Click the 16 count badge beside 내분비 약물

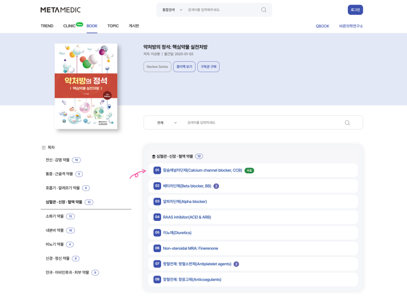pyautogui.click(x=70, y=230)
